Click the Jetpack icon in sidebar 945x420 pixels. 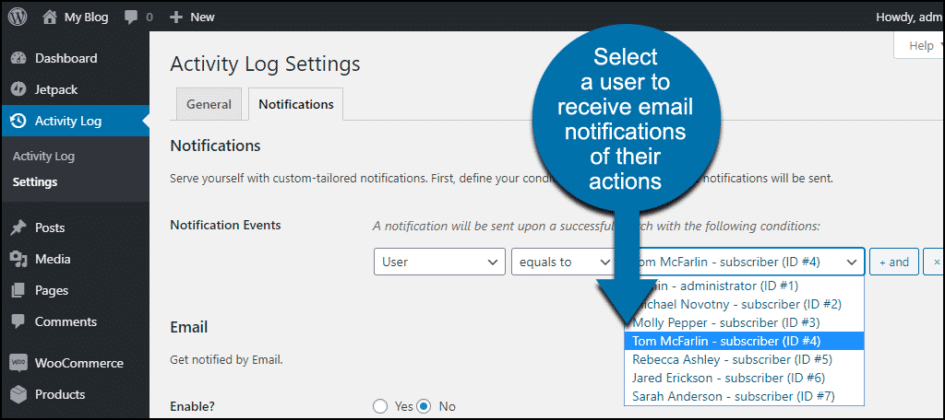pyautogui.click(x=19, y=89)
